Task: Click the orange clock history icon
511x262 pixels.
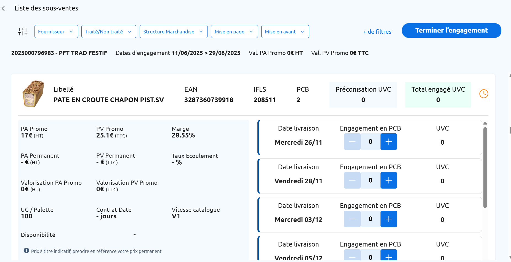Action: (483, 94)
